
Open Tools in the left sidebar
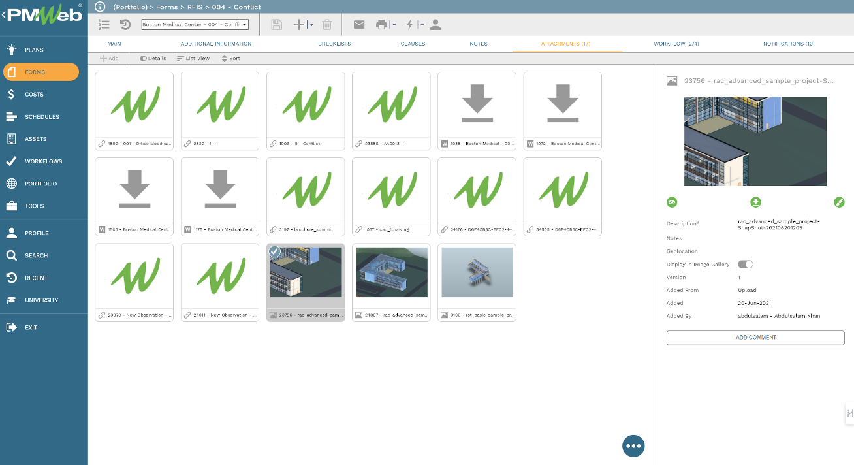coord(44,206)
